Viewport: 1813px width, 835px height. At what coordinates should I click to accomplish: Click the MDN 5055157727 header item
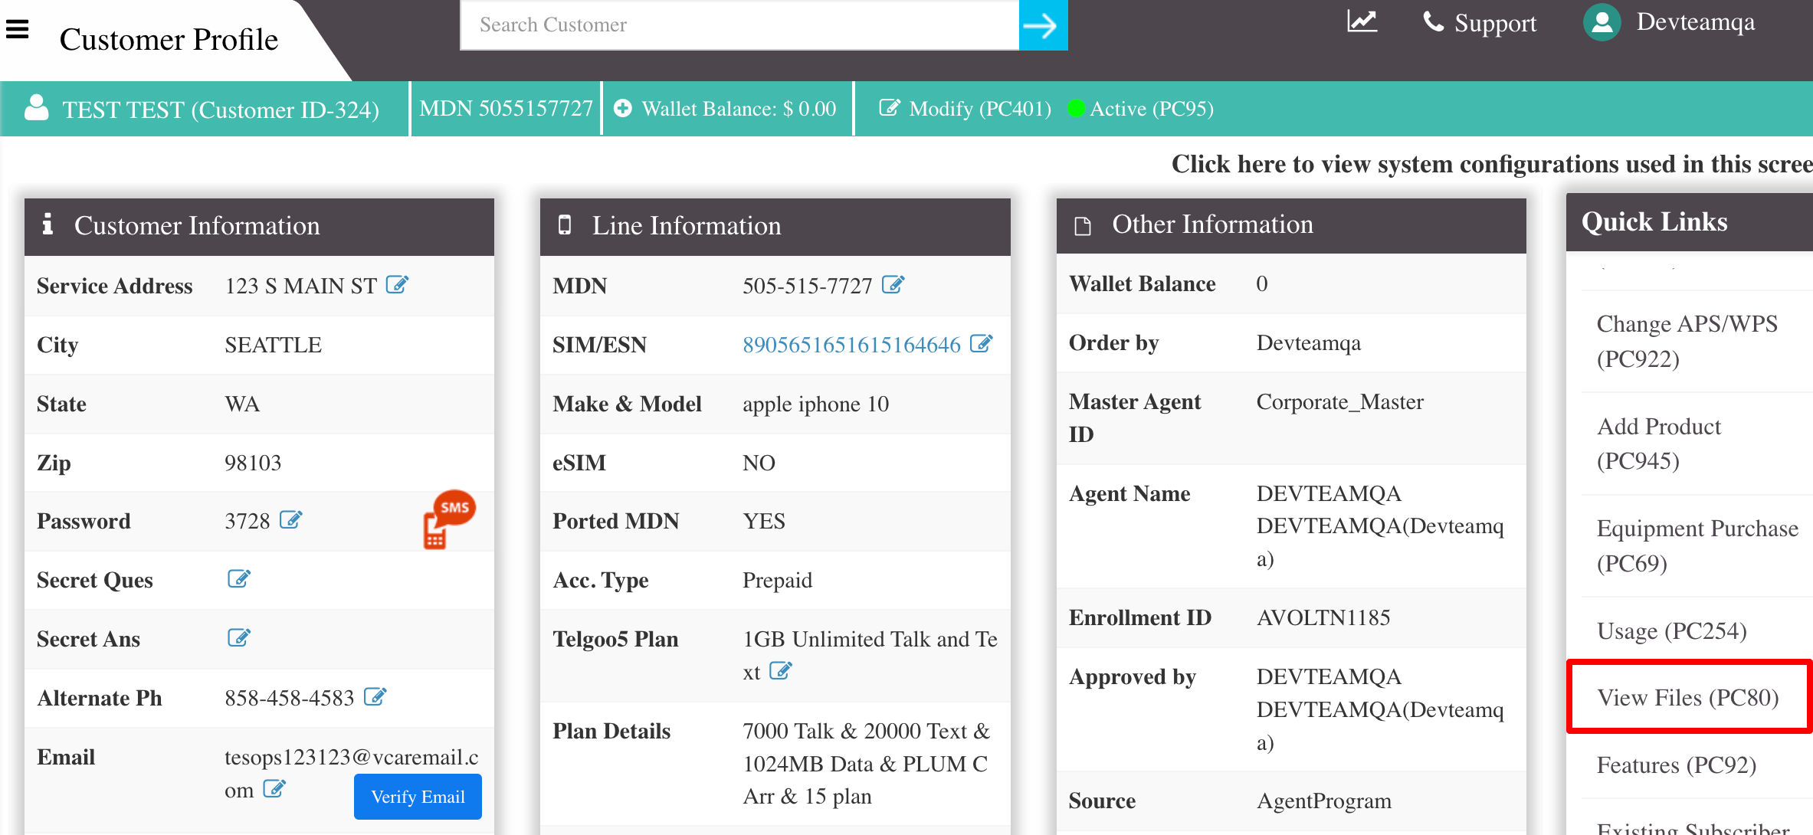click(506, 108)
